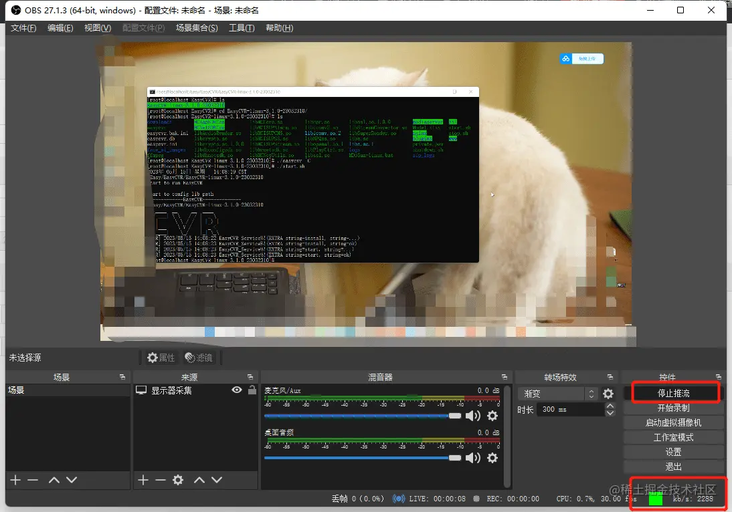Click the REC: 00:00:00 timer text
Viewport: 732px width, 512px height.
(x=513, y=499)
